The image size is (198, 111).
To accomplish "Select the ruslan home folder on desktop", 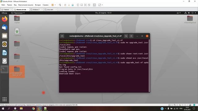I will click(x=17, y=19).
